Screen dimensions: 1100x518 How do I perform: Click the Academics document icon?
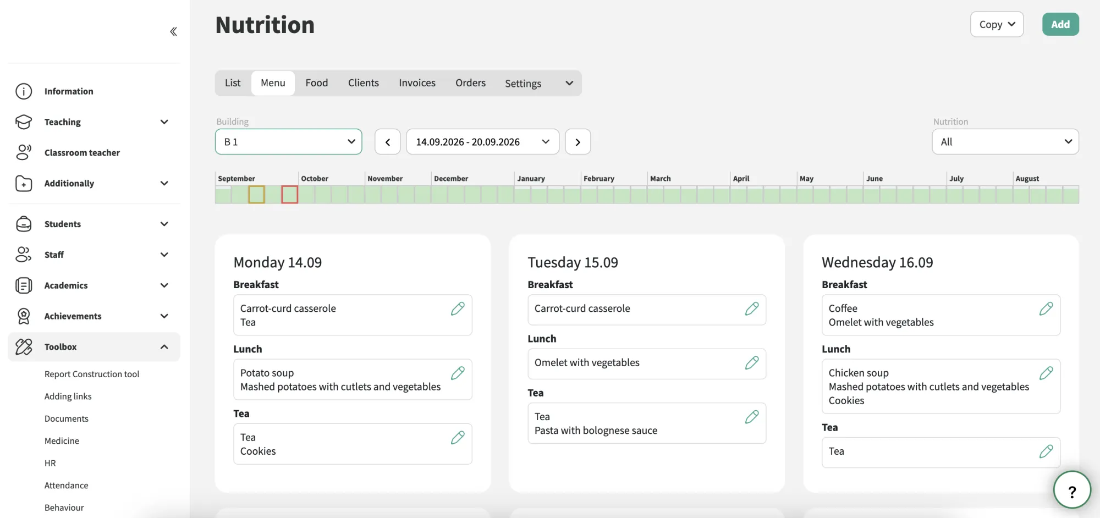pos(24,285)
